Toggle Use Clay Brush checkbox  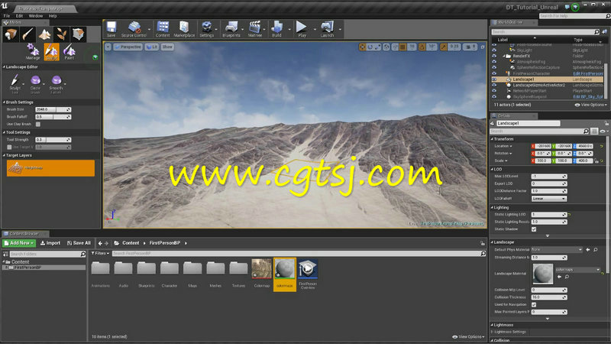(38, 124)
